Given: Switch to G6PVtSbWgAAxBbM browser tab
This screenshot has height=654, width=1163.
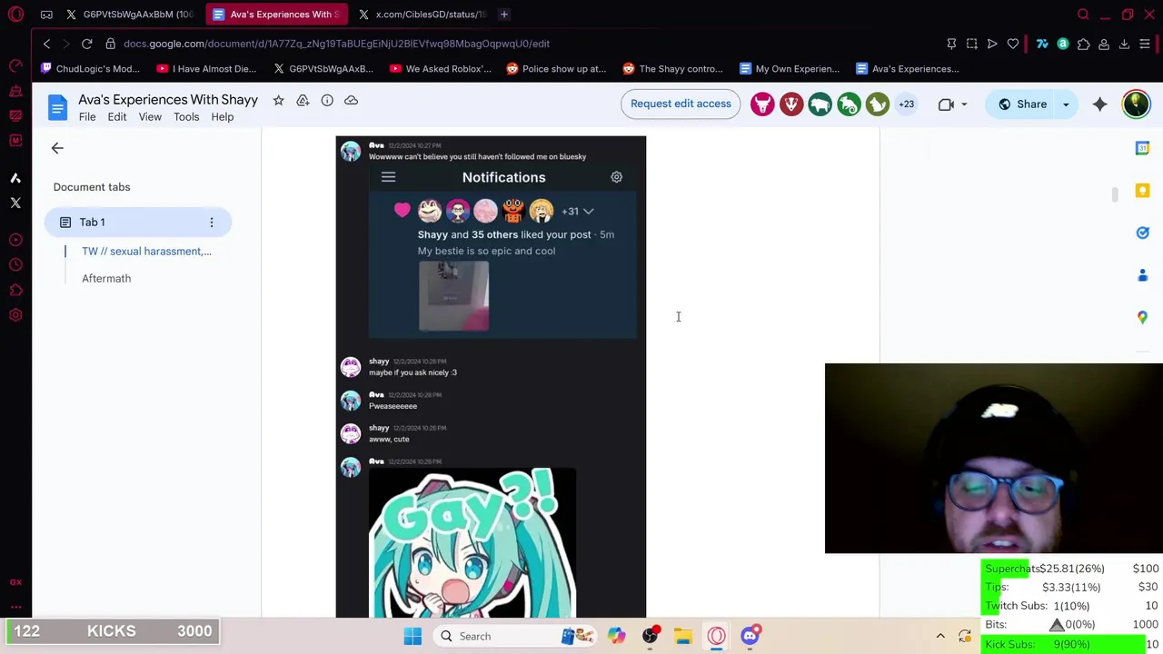Looking at the screenshot, I should click(x=130, y=15).
